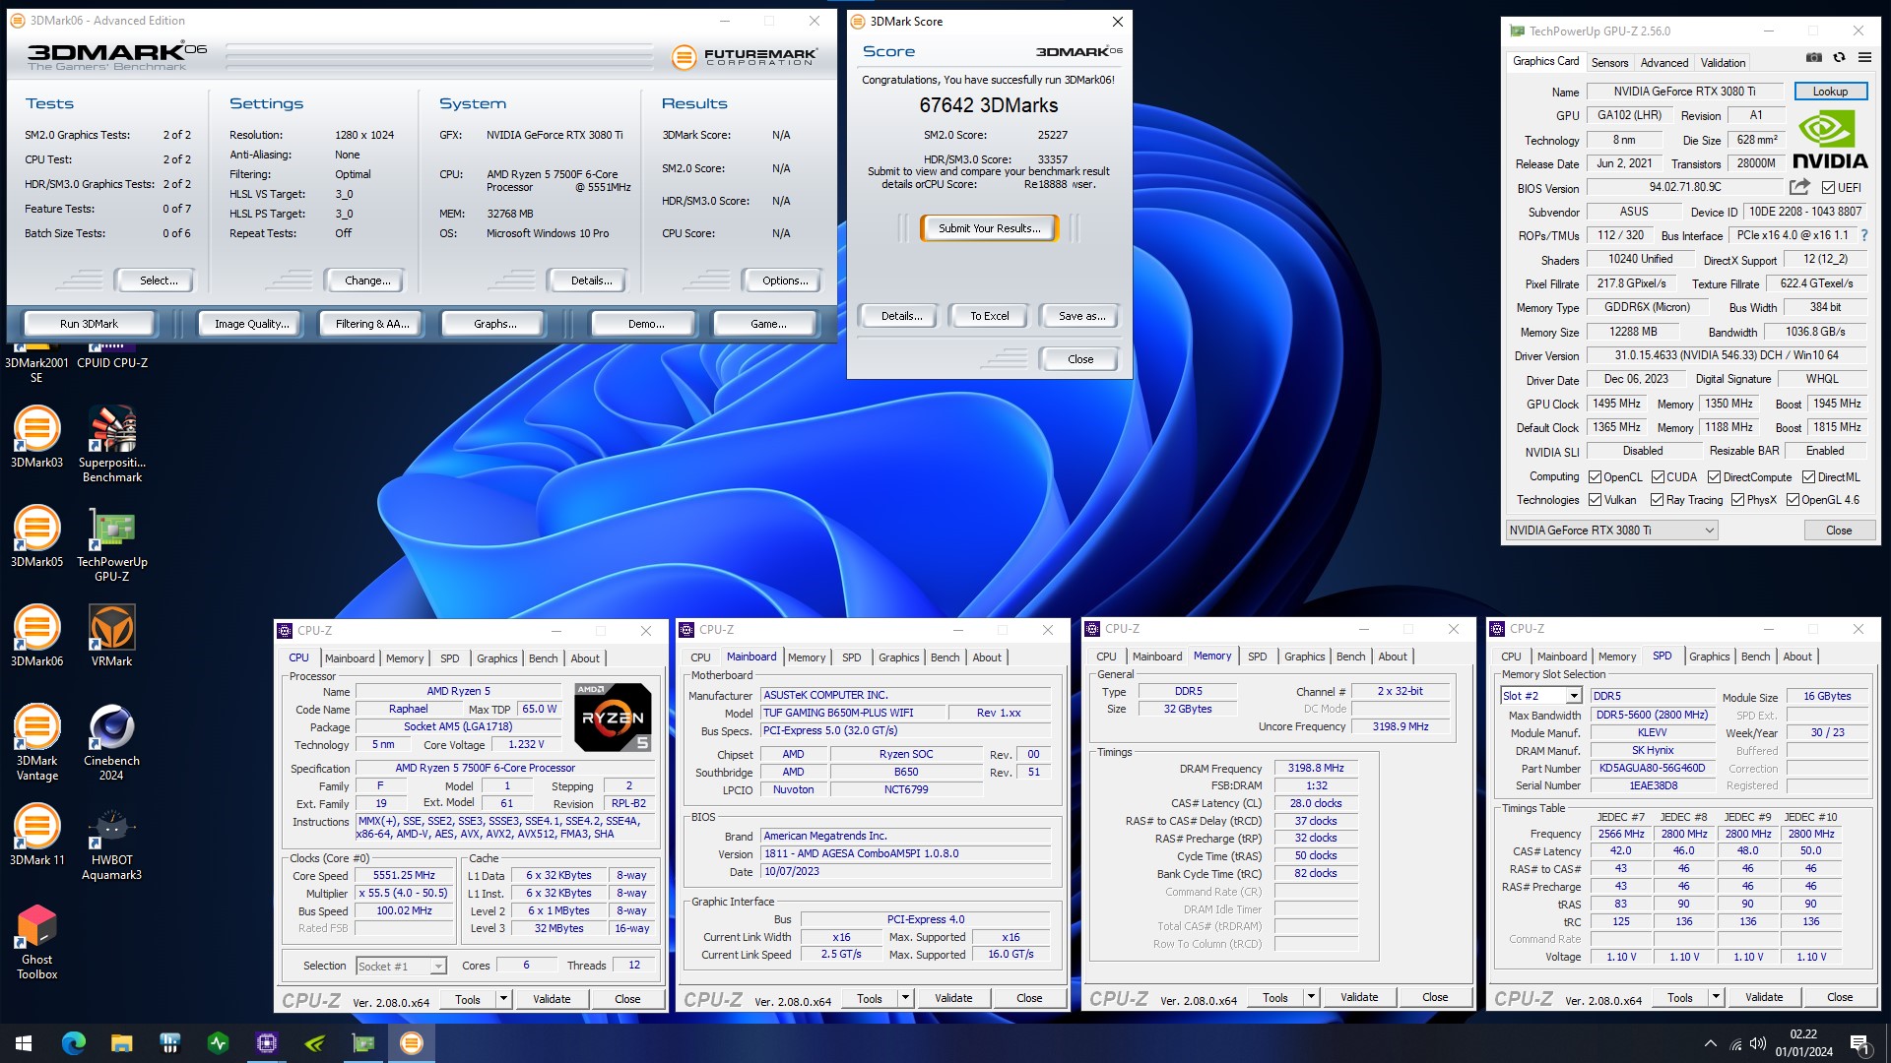
Task: Click the NVIDIA icon in the taskbar
Action: pyautogui.click(x=315, y=1043)
